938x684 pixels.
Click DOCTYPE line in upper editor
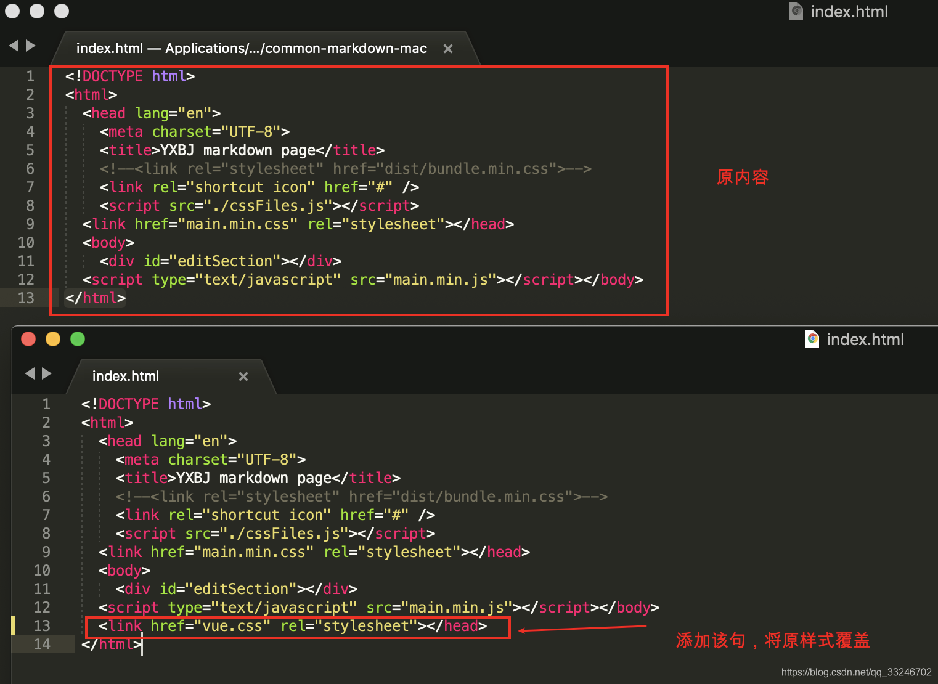(x=130, y=76)
